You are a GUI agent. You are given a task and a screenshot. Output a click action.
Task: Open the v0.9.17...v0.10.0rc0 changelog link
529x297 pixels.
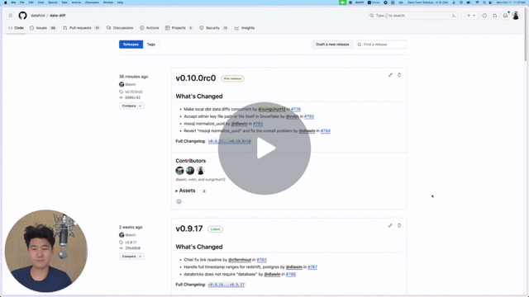coord(230,141)
